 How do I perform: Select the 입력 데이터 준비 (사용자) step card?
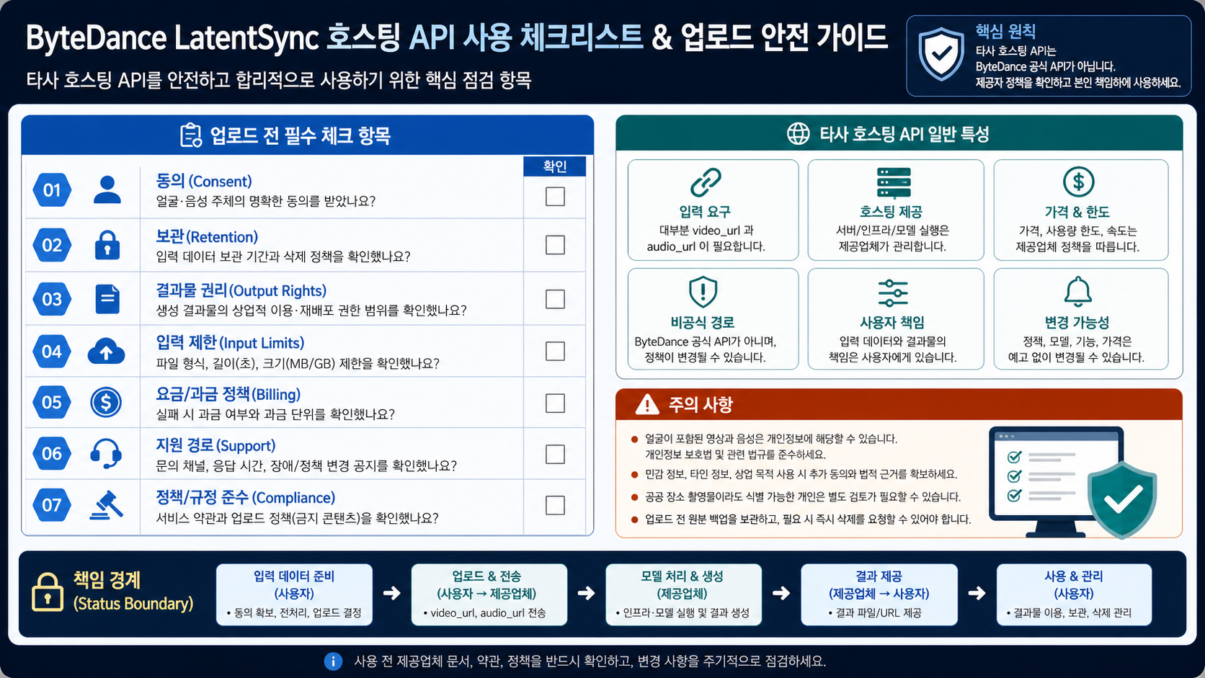pyautogui.click(x=294, y=594)
